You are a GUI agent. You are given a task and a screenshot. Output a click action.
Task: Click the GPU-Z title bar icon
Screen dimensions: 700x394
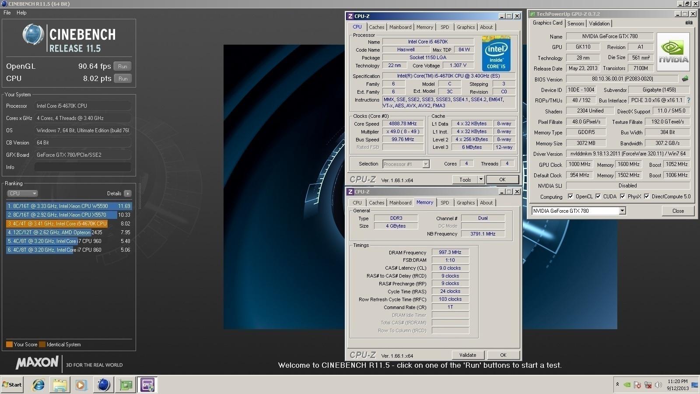point(532,14)
